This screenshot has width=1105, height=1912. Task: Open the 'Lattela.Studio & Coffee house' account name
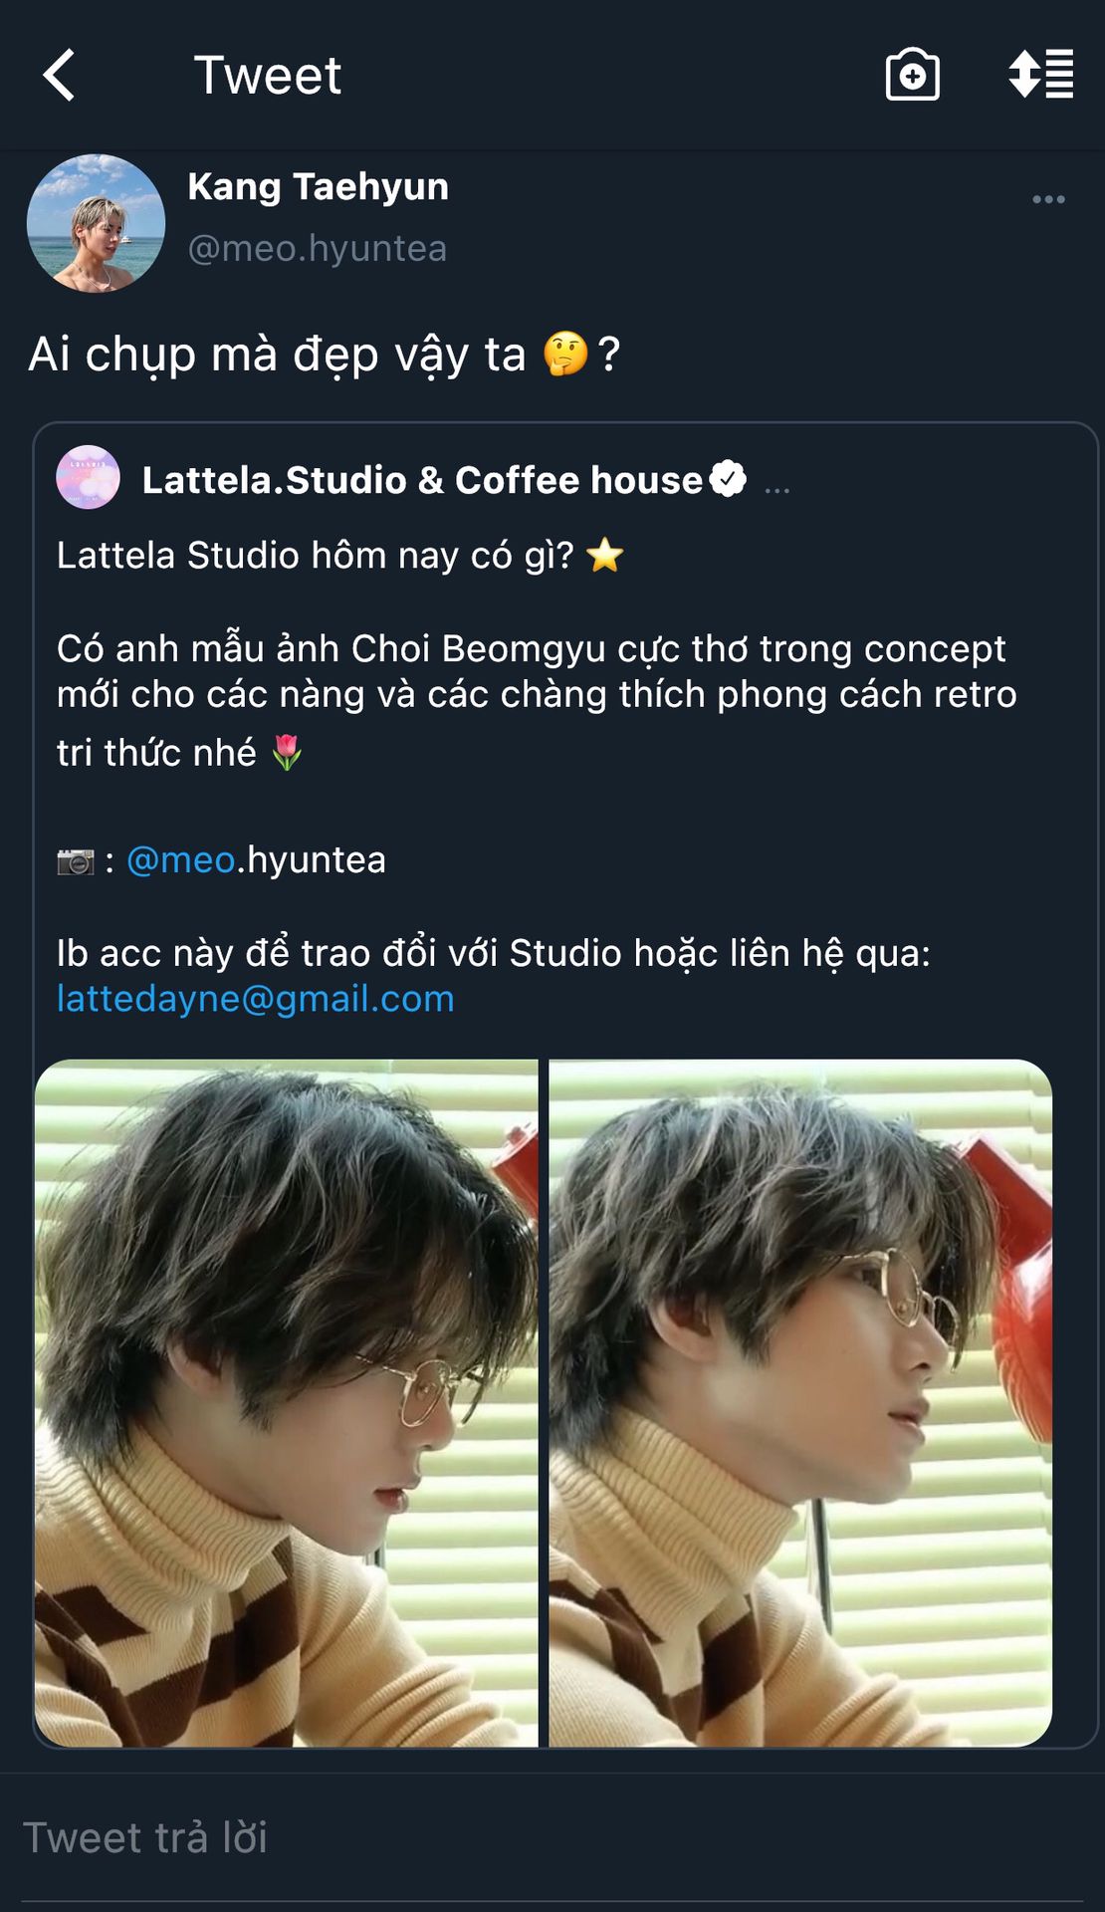[x=422, y=480]
